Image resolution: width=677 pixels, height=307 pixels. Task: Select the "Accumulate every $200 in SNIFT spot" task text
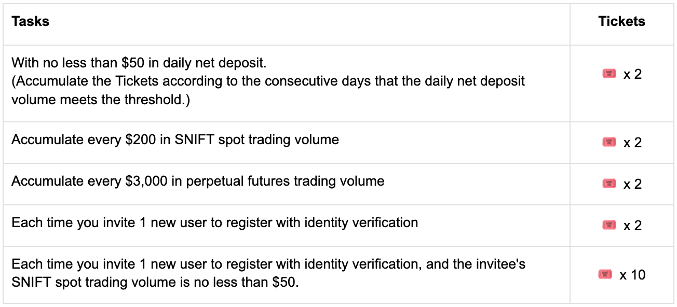pos(175,139)
